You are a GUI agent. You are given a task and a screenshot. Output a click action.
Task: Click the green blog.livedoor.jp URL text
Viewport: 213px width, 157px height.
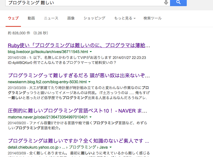tap(48, 52)
